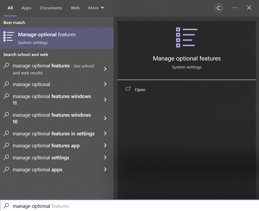Click the magnifier icon in the search box

pyautogui.click(x=6, y=206)
